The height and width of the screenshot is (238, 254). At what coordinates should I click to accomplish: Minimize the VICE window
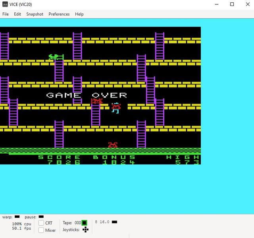click(217, 4)
